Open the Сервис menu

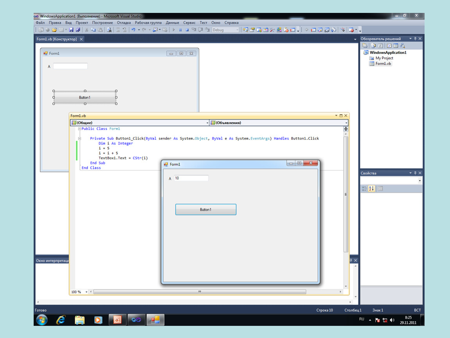(189, 23)
